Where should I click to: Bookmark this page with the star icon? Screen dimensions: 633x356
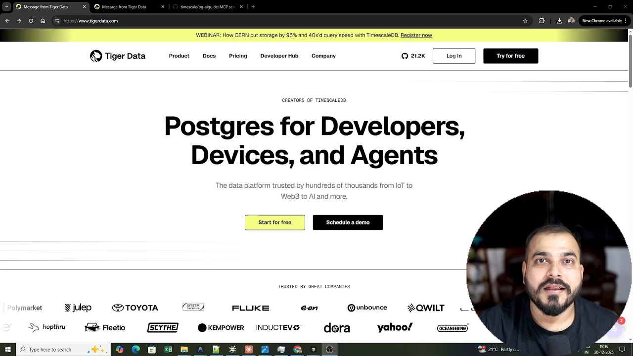click(525, 21)
